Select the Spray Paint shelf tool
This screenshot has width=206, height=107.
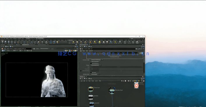click(x=38, y=42)
